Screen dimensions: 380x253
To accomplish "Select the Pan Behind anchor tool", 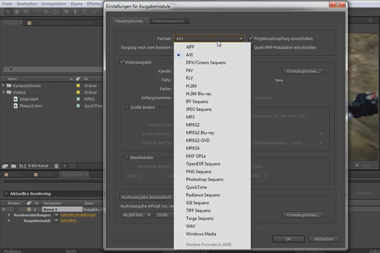I will tap(55, 12).
